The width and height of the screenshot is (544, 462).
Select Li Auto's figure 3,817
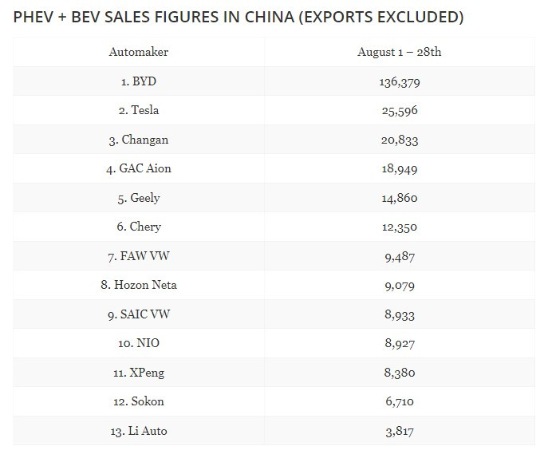400,432
